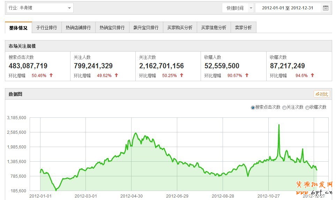Select the 关注次数 radio button
The height and width of the screenshot is (200, 336).
click(284, 108)
